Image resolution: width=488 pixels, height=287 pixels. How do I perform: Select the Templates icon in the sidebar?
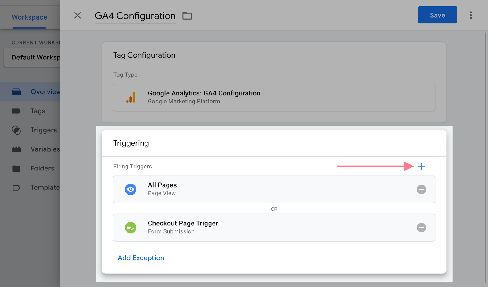point(17,187)
